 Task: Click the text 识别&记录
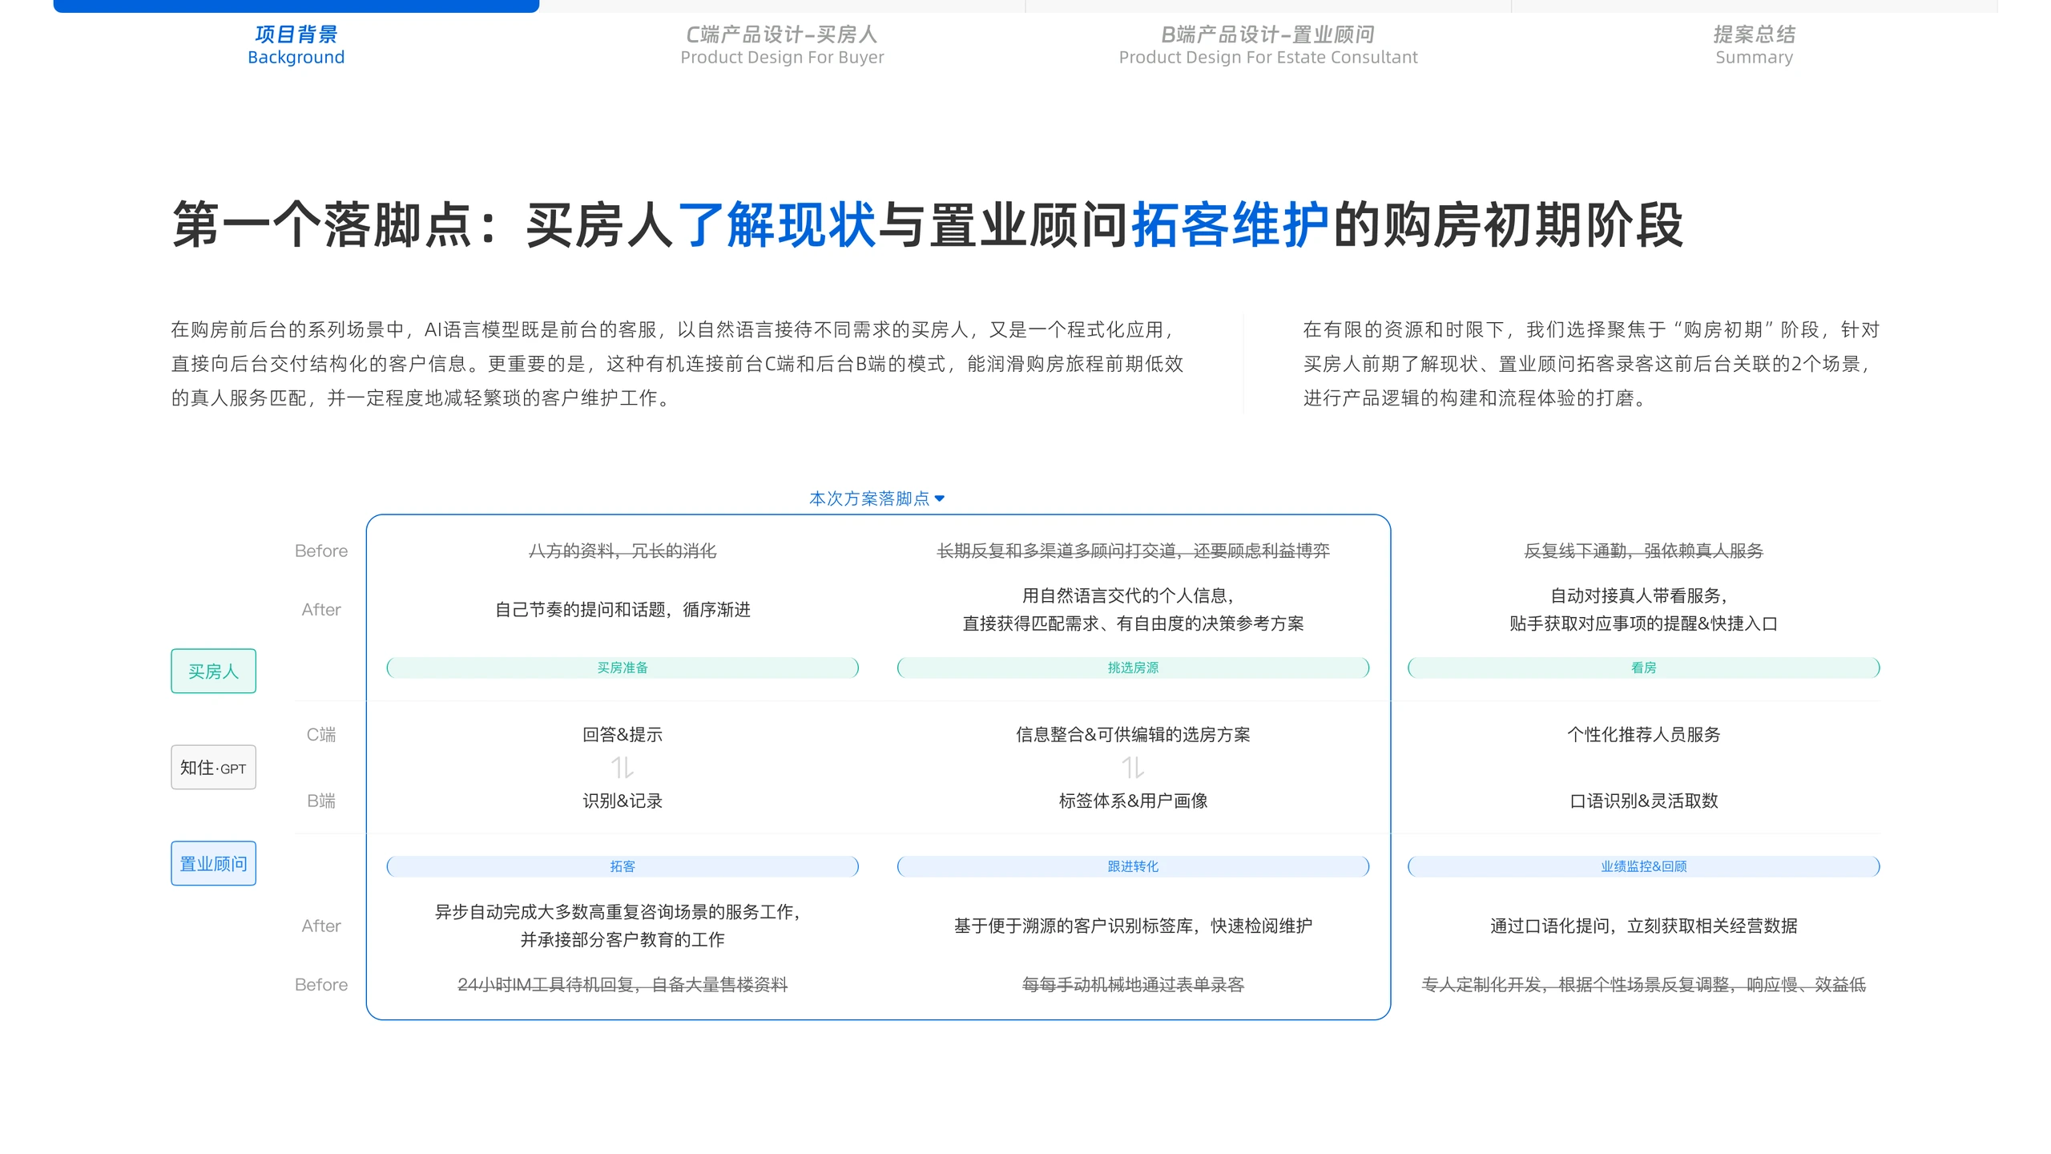tap(623, 801)
